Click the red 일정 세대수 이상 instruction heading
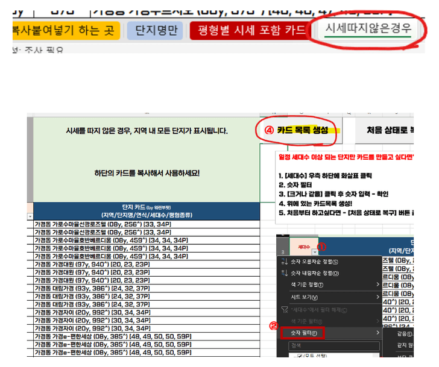Screen dimensions: 439x367 [x=346, y=157]
